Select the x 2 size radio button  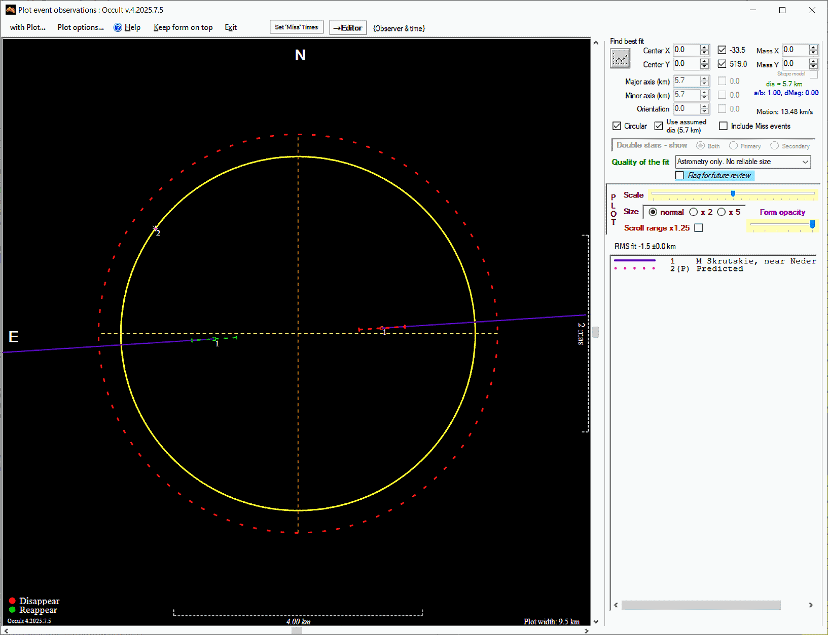point(693,212)
